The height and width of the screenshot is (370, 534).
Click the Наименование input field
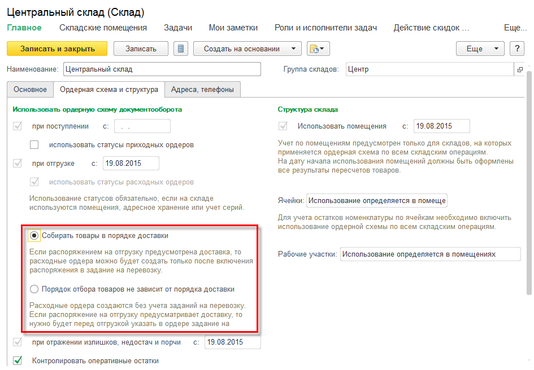[x=162, y=69]
